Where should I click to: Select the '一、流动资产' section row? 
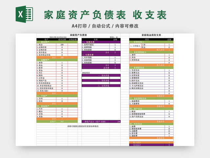(x=57, y=42)
